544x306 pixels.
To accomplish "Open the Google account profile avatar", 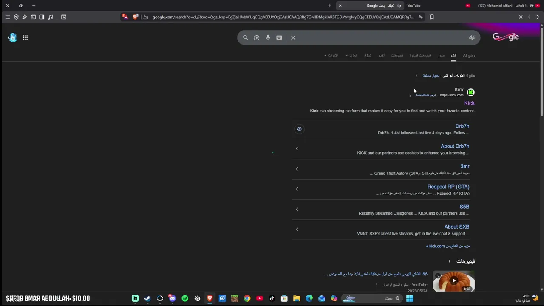I will (x=12, y=37).
